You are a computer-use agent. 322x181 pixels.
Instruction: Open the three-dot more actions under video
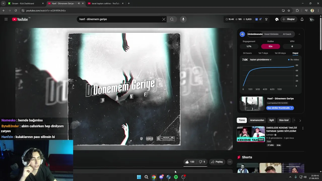(x=230, y=162)
